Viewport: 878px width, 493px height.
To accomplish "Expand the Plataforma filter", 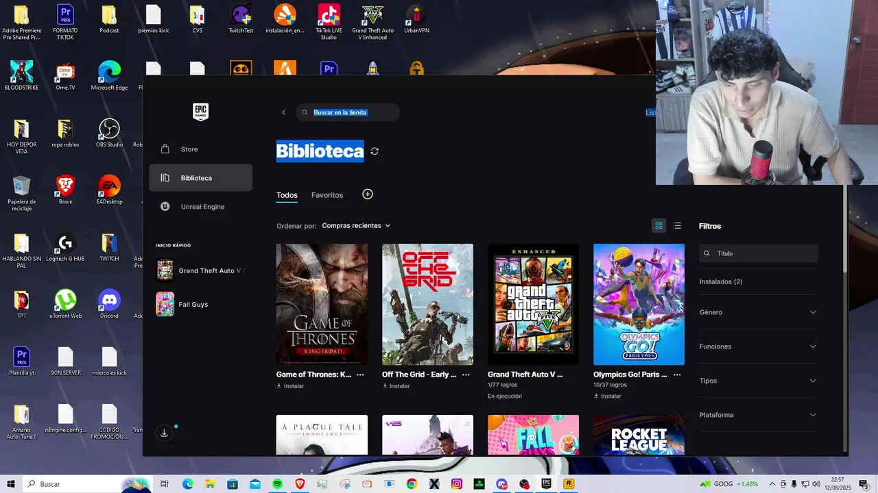I will (x=758, y=415).
